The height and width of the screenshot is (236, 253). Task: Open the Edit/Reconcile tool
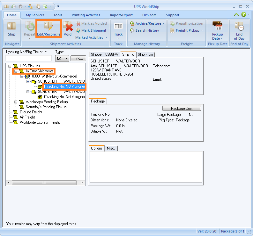tap(48, 28)
